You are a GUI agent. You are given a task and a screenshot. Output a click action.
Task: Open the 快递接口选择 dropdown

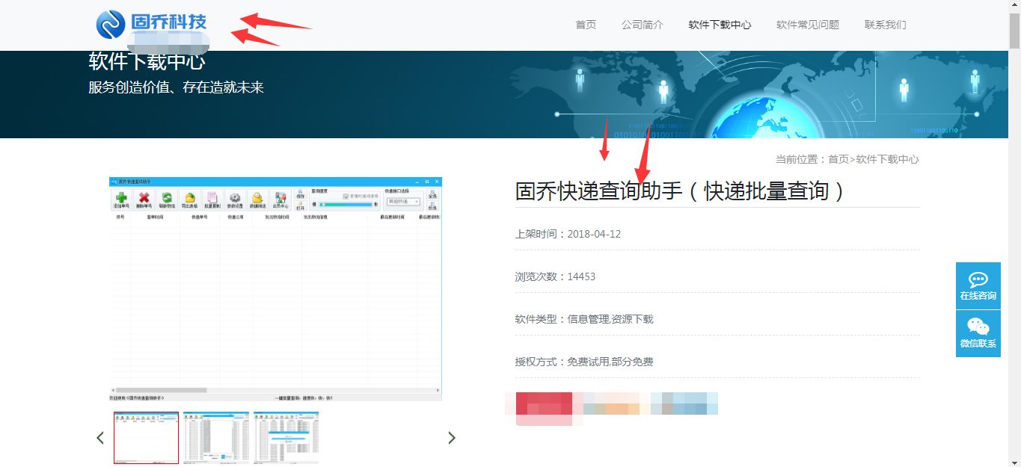pos(402,200)
